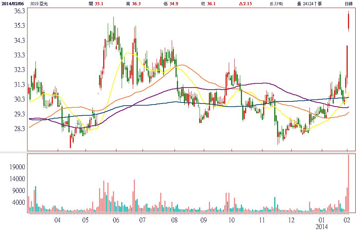This screenshot has height=230, width=356.
Task: Click the 2014 year label on time axis
Action: pos(322,227)
